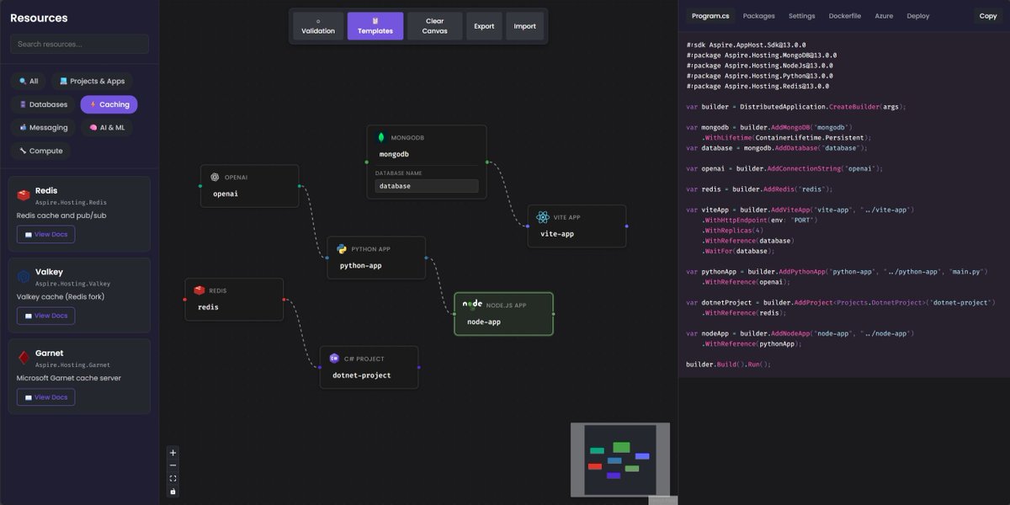Image resolution: width=1010 pixels, height=505 pixels.
Task: Click the Redis icon on redis canvas node
Action: (x=199, y=290)
